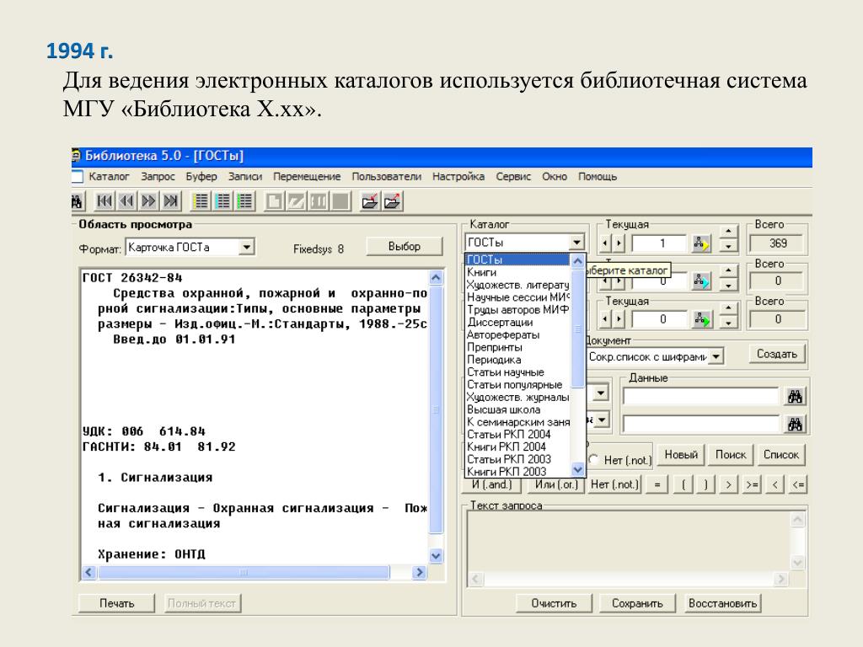The width and height of the screenshot is (863, 647).
Task: Click the Создать button
Action: tap(776, 354)
